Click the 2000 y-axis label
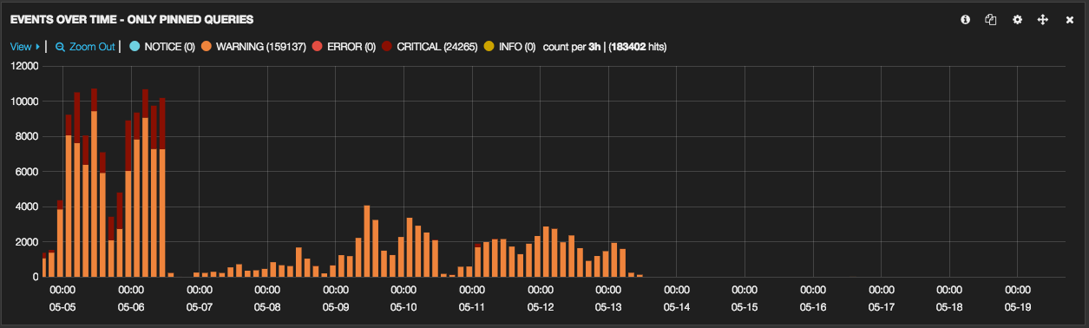The height and width of the screenshot is (328, 1089). (x=26, y=242)
